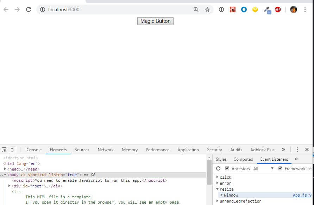Open the zoom magnifier icon in address bar
The image size is (314, 205).
(196, 9)
